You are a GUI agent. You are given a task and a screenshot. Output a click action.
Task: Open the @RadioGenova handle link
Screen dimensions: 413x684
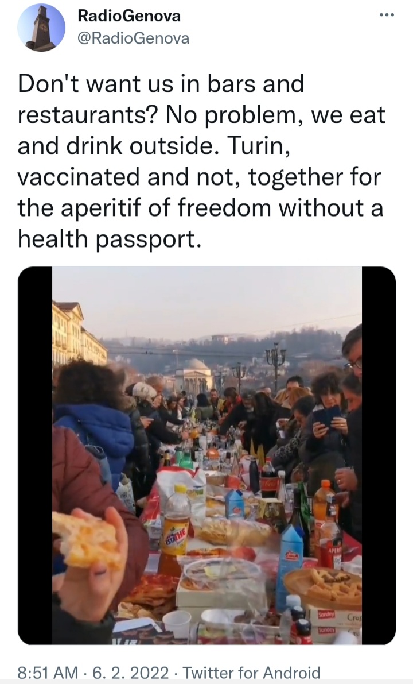[x=134, y=38]
